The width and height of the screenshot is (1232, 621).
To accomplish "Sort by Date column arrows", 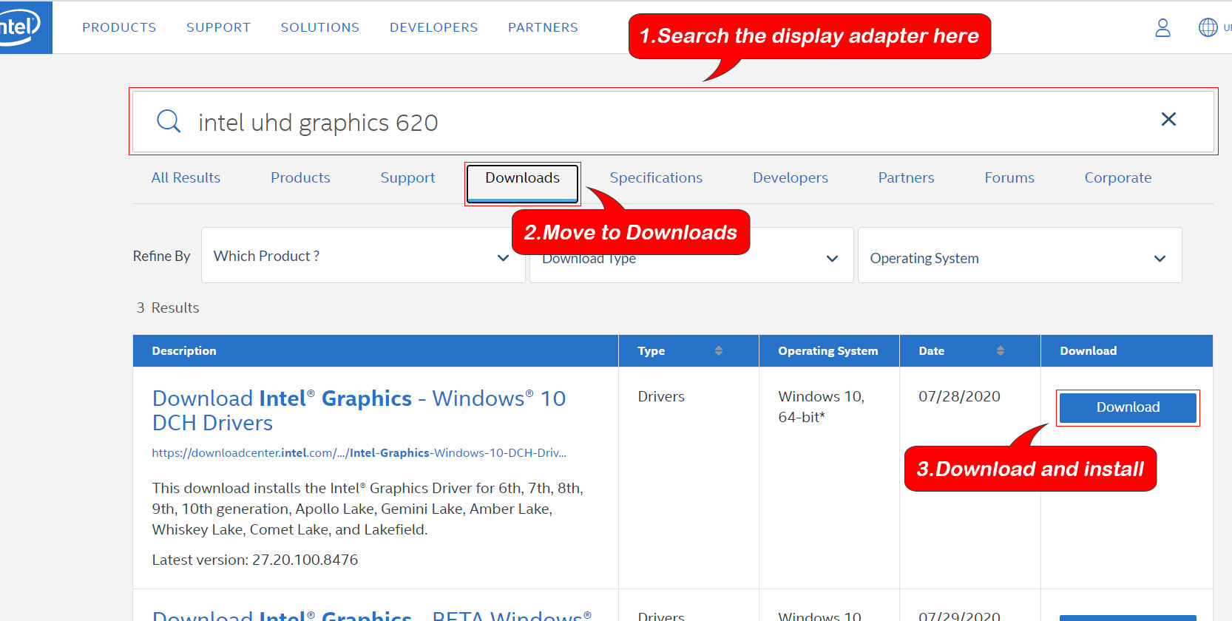I will click(x=1000, y=351).
